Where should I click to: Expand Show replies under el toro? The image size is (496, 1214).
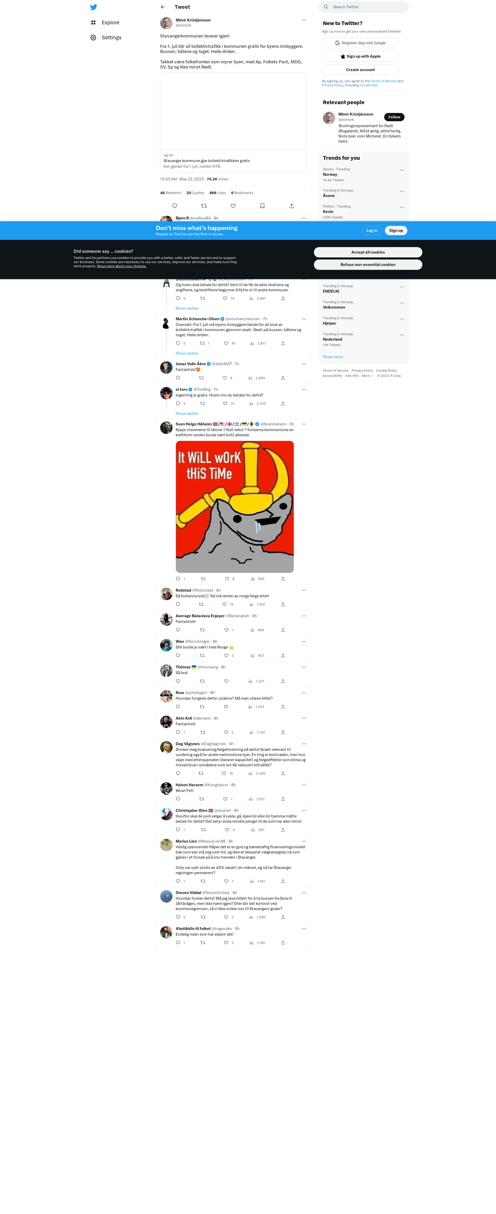187,414
